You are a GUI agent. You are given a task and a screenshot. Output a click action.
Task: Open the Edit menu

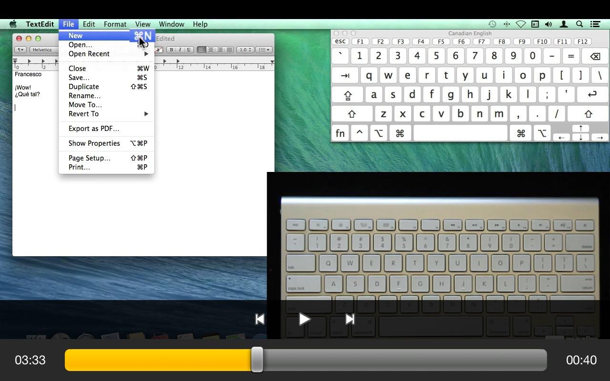click(x=89, y=24)
